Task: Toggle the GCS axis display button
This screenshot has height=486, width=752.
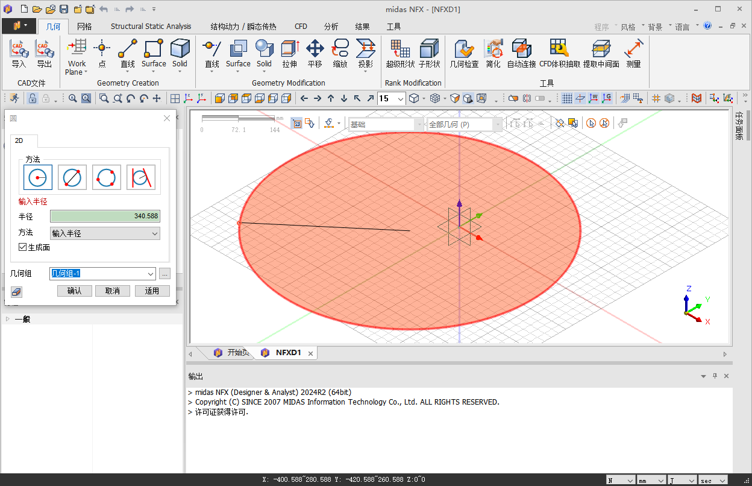Action: 606,98
